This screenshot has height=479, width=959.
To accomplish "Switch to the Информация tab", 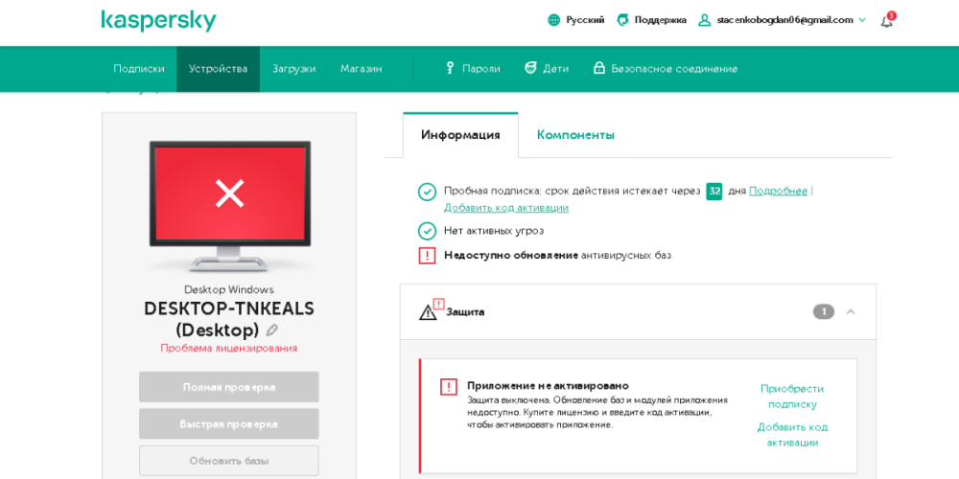I will coord(460,135).
